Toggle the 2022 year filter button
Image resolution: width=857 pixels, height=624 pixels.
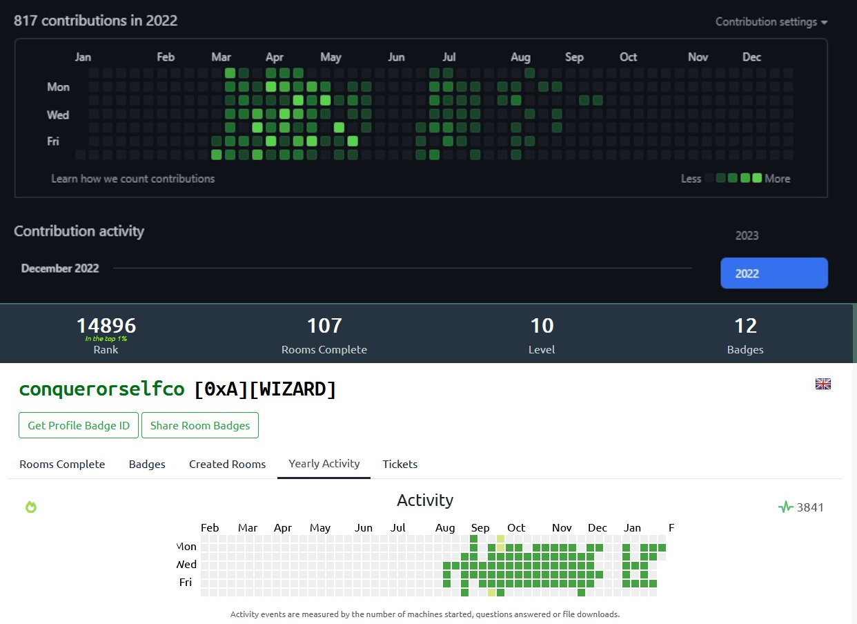click(774, 273)
